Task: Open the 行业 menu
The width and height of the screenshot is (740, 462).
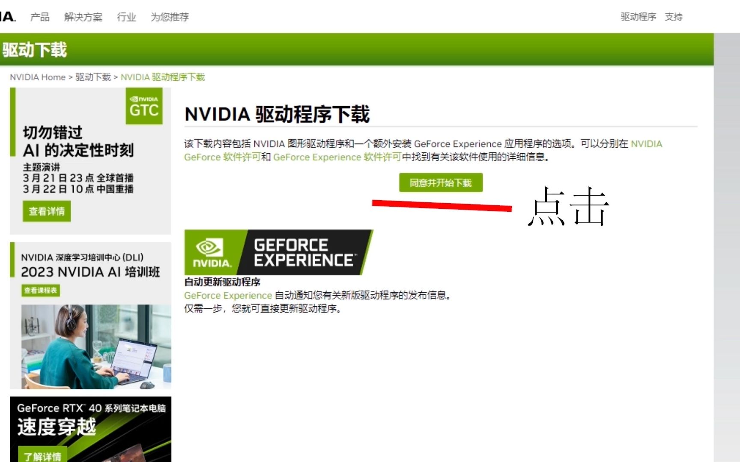Action: click(126, 17)
